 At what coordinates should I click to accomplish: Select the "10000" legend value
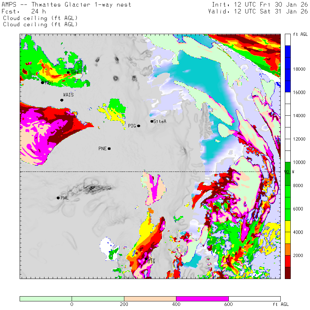(299, 162)
